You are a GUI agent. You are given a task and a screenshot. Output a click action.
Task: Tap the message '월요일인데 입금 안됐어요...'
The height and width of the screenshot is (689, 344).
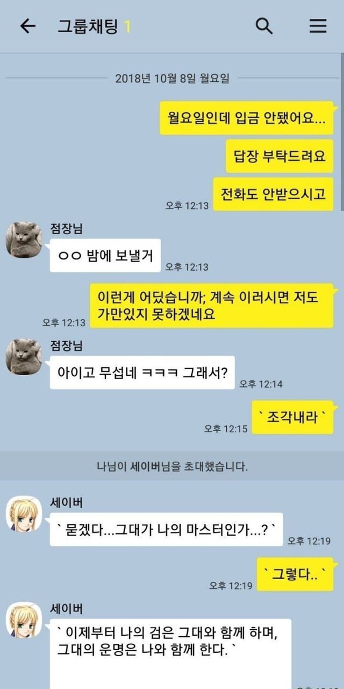247,118
